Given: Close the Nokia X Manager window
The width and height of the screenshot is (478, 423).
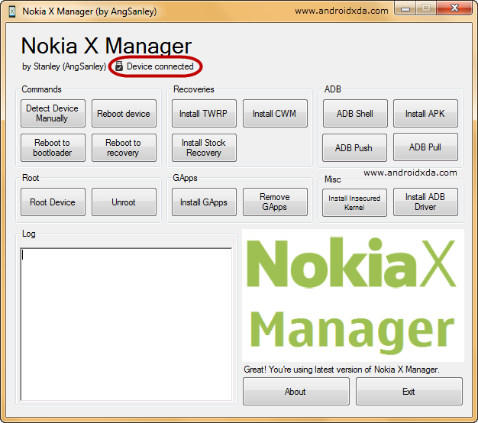Looking at the screenshot, I should [x=454, y=8].
